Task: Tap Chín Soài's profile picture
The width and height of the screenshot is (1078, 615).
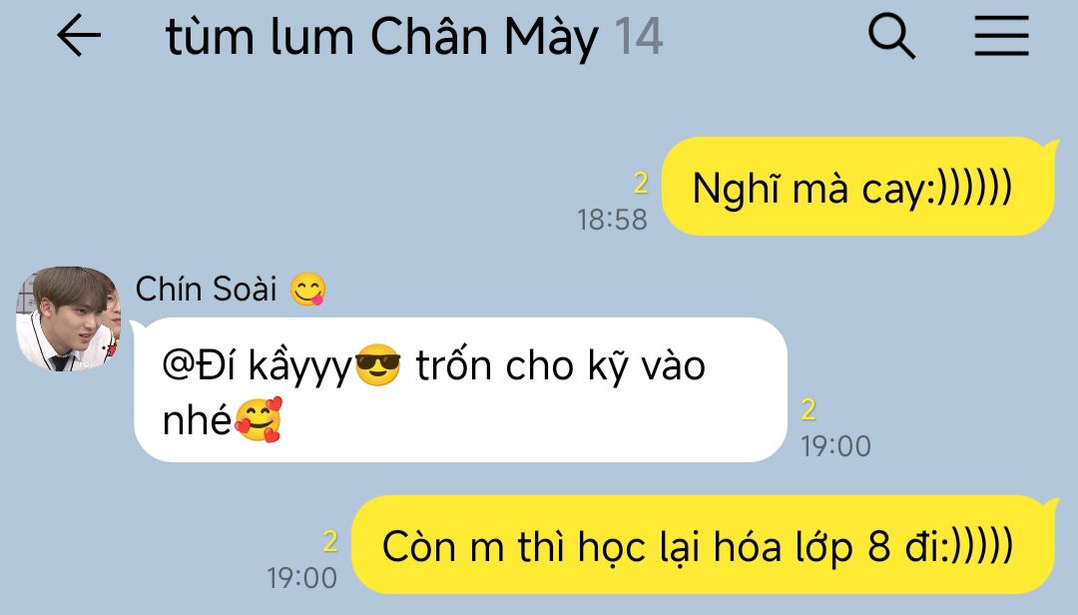Action: pos(68,318)
